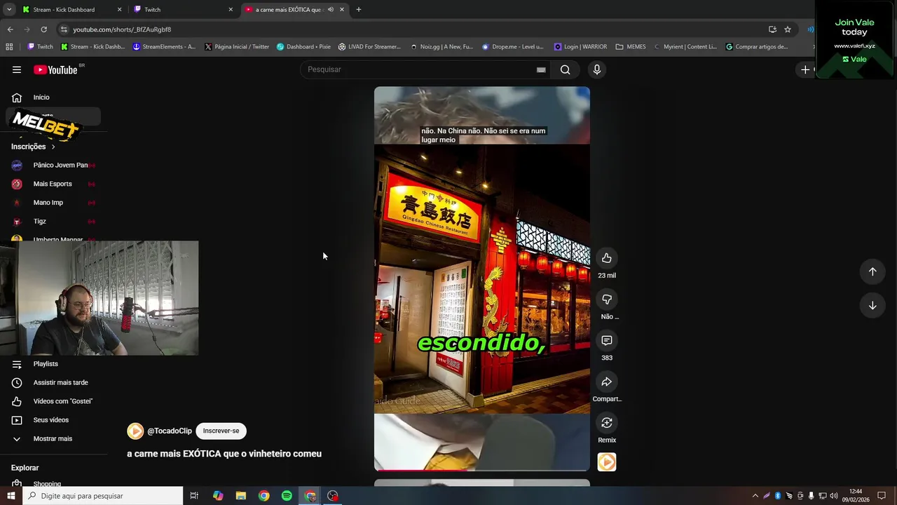Bookmark this page with star icon
897x505 pixels.
point(788,29)
